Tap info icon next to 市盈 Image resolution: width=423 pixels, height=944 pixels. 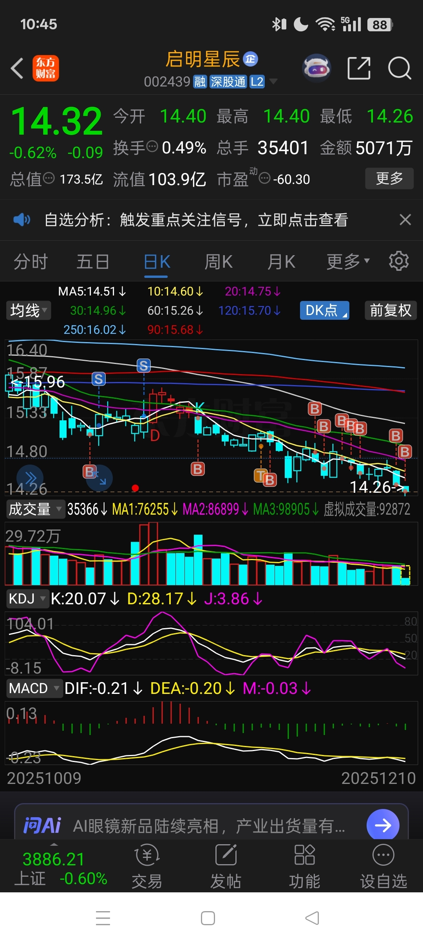(265, 178)
